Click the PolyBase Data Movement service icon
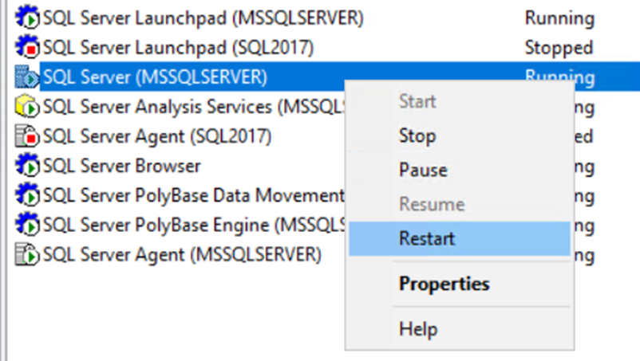Image resolution: width=640 pixels, height=361 pixels. (28, 196)
